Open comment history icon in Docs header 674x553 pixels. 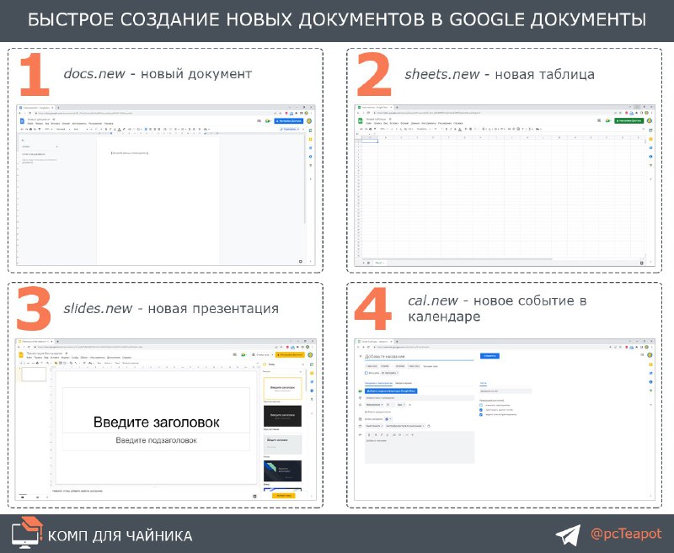click(x=259, y=121)
